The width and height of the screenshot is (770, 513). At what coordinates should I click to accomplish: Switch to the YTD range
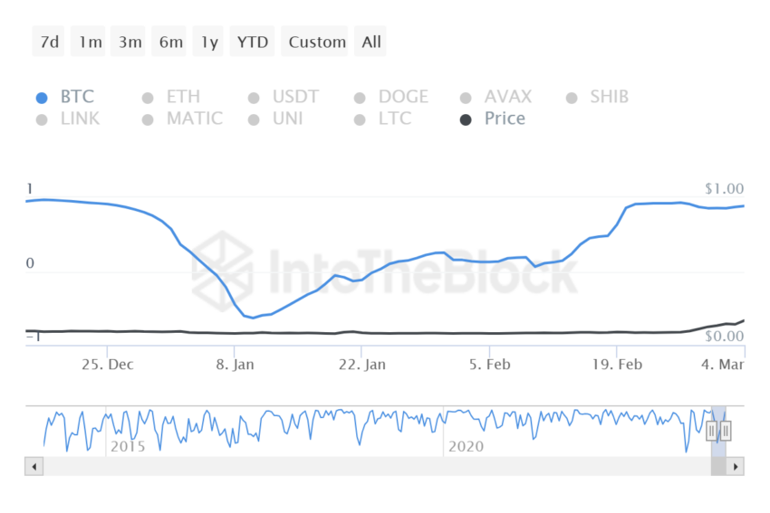coord(252,42)
